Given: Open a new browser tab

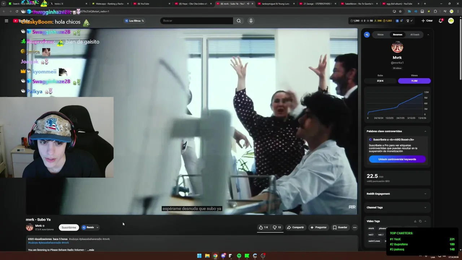Looking at the screenshot, I should [x=425, y=4].
